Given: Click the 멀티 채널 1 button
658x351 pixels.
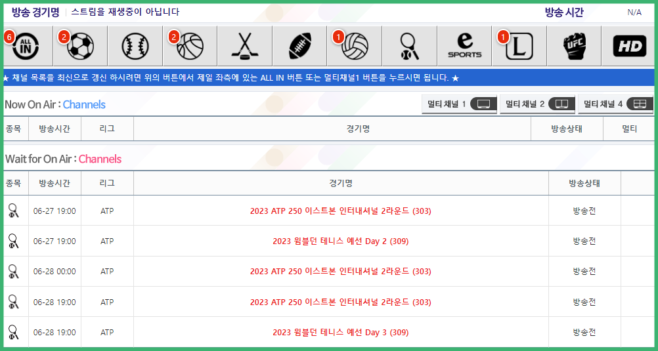Looking at the screenshot, I should click(x=459, y=104).
